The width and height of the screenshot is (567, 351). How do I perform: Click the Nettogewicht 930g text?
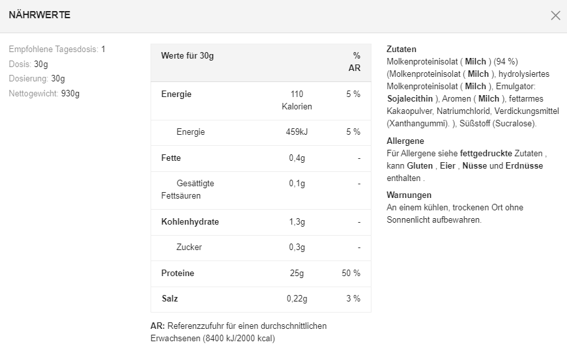pyautogui.click(x=44, y=93)
